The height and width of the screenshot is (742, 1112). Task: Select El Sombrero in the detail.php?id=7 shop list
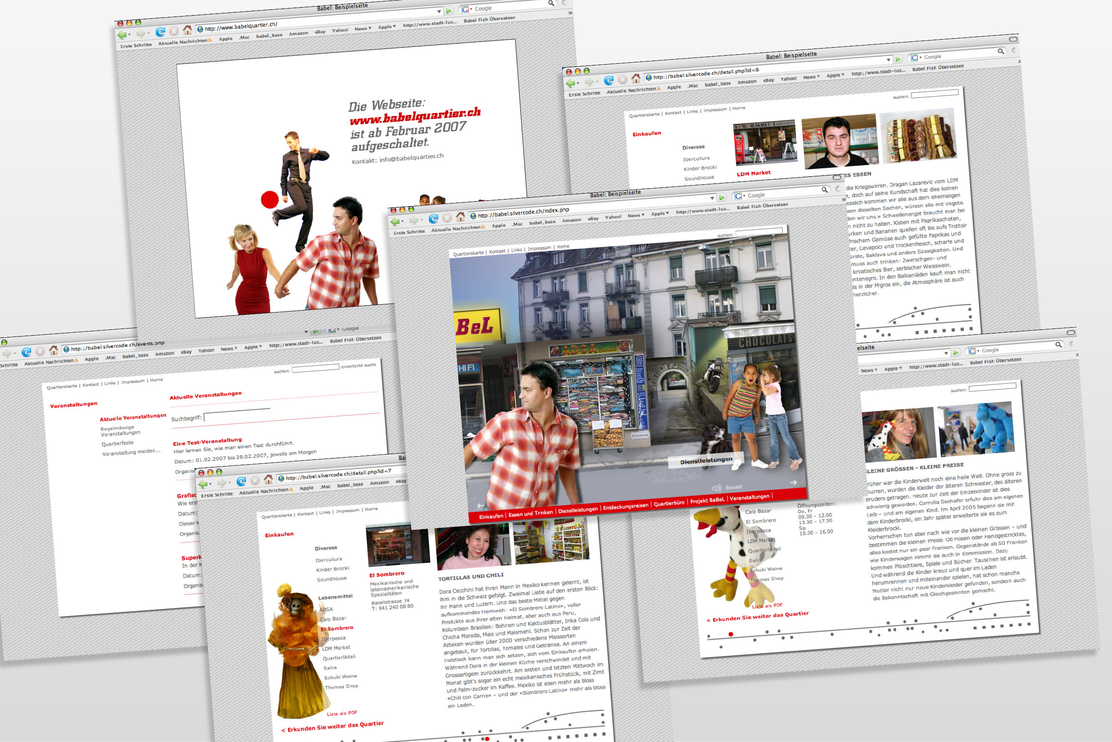click(x=337, y=628)
